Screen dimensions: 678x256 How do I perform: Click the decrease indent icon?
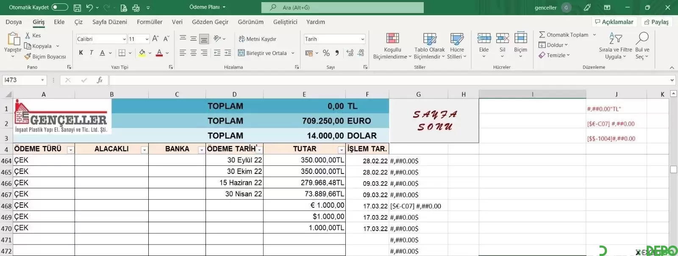[x=217, y=53]
